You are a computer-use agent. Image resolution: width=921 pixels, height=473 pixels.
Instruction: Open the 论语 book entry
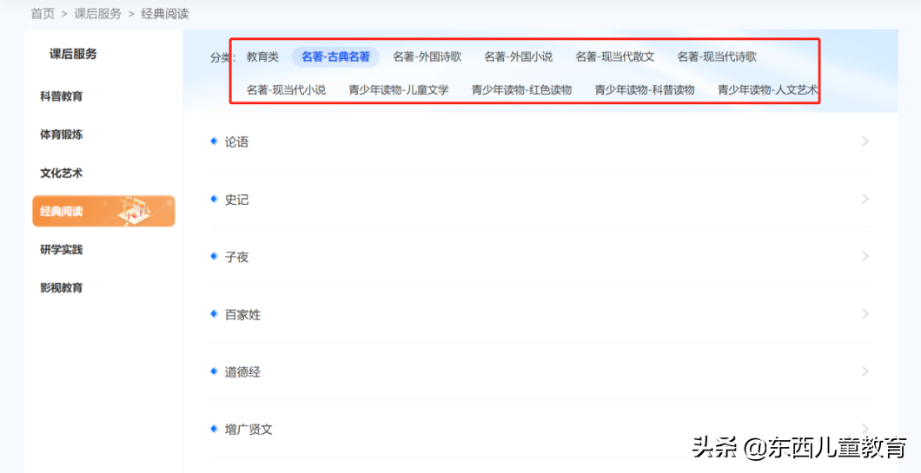(540, 141)
